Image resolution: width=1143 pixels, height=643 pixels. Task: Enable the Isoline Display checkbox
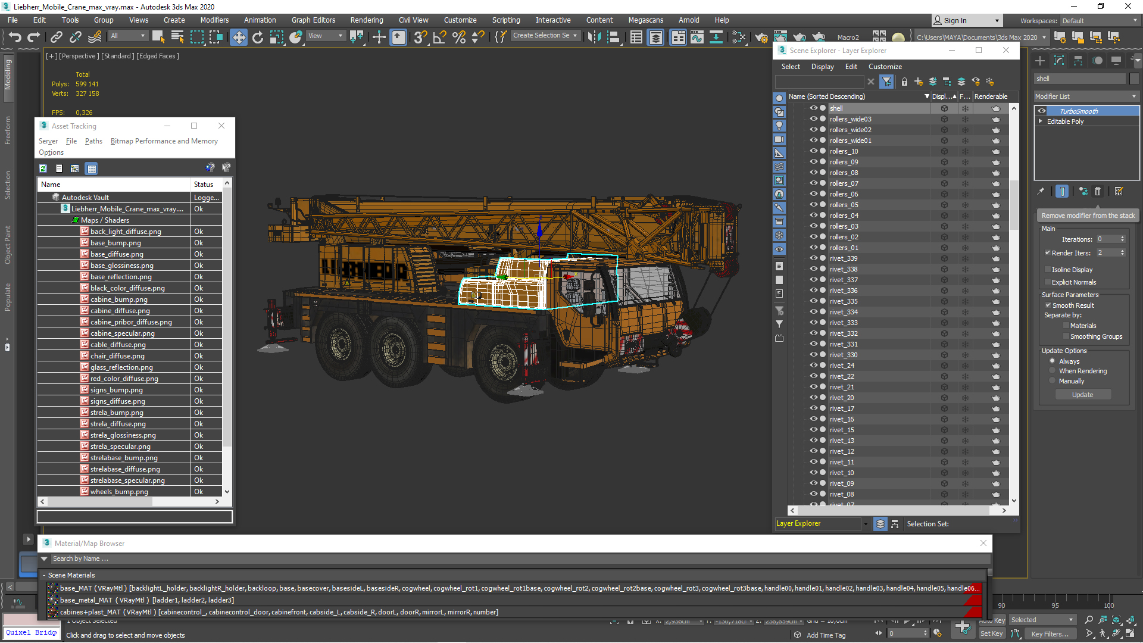(1048, 270)
